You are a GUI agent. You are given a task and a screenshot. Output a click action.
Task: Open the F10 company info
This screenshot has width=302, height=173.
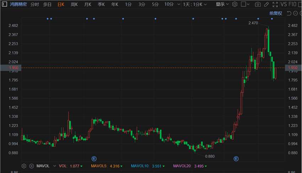[292, 4]
